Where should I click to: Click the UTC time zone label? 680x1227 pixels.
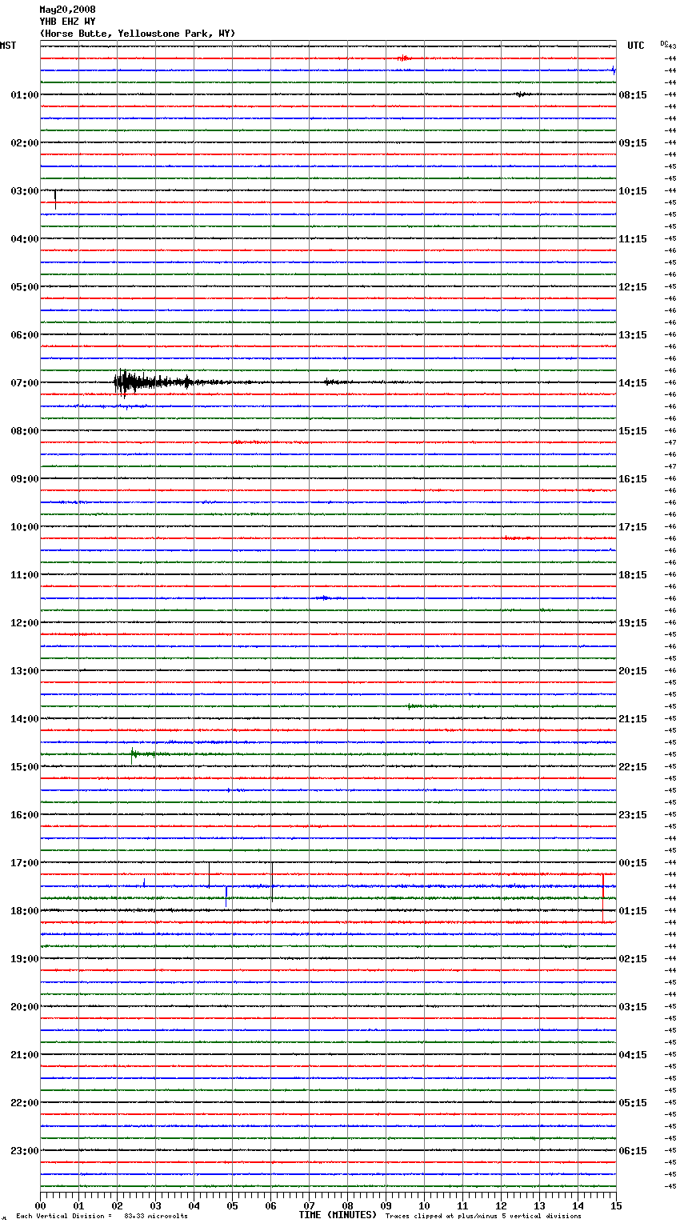tap(636, 46)
